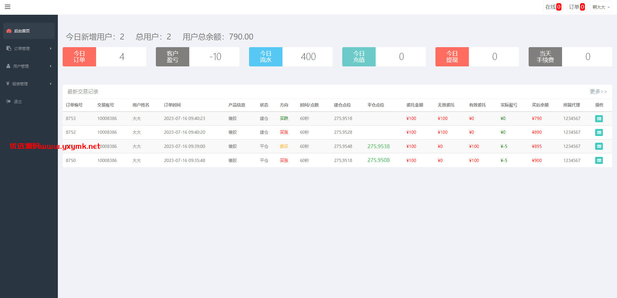Viewport: 617px width, 298px height.
Task: Click closing price 275.9538
Action: [379, 146]
